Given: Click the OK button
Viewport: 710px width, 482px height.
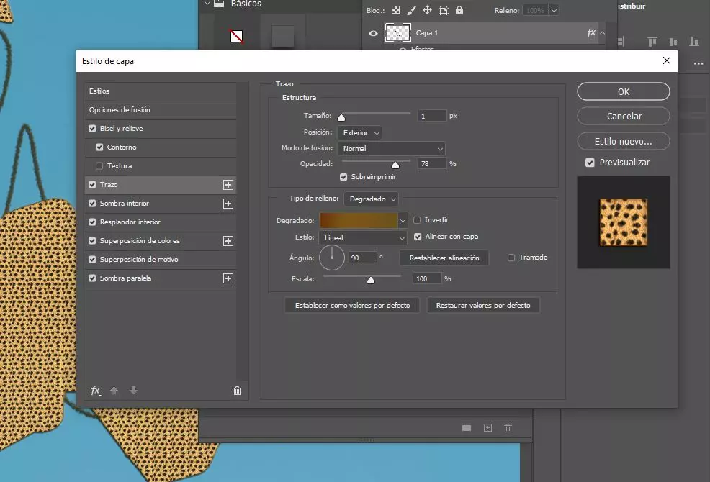Looking at the screenshot, I should 623,91.
